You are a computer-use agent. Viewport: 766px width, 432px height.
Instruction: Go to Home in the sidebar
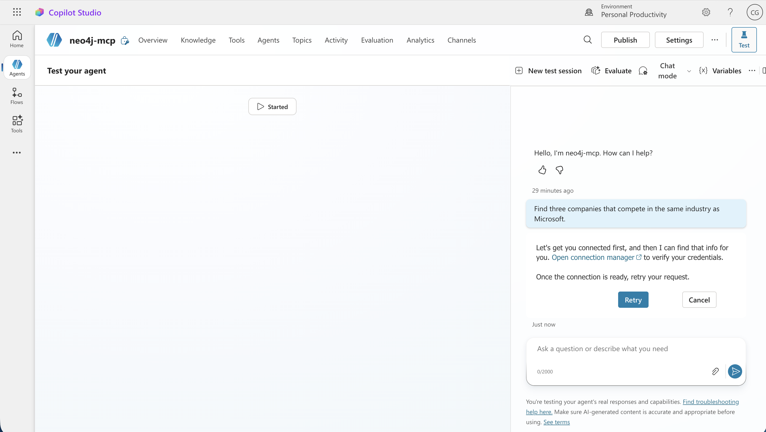17,39
